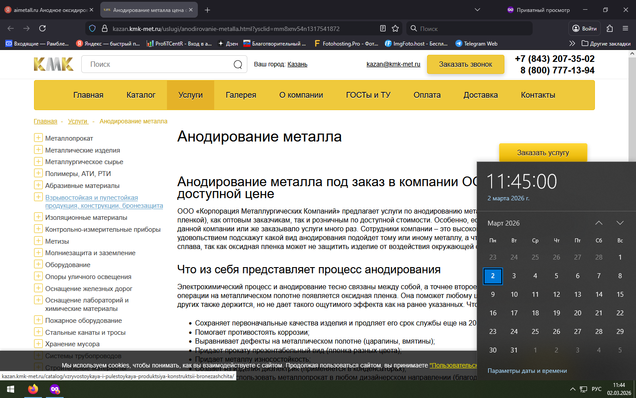Show next month in calendar with down chevron

(620, 223)
